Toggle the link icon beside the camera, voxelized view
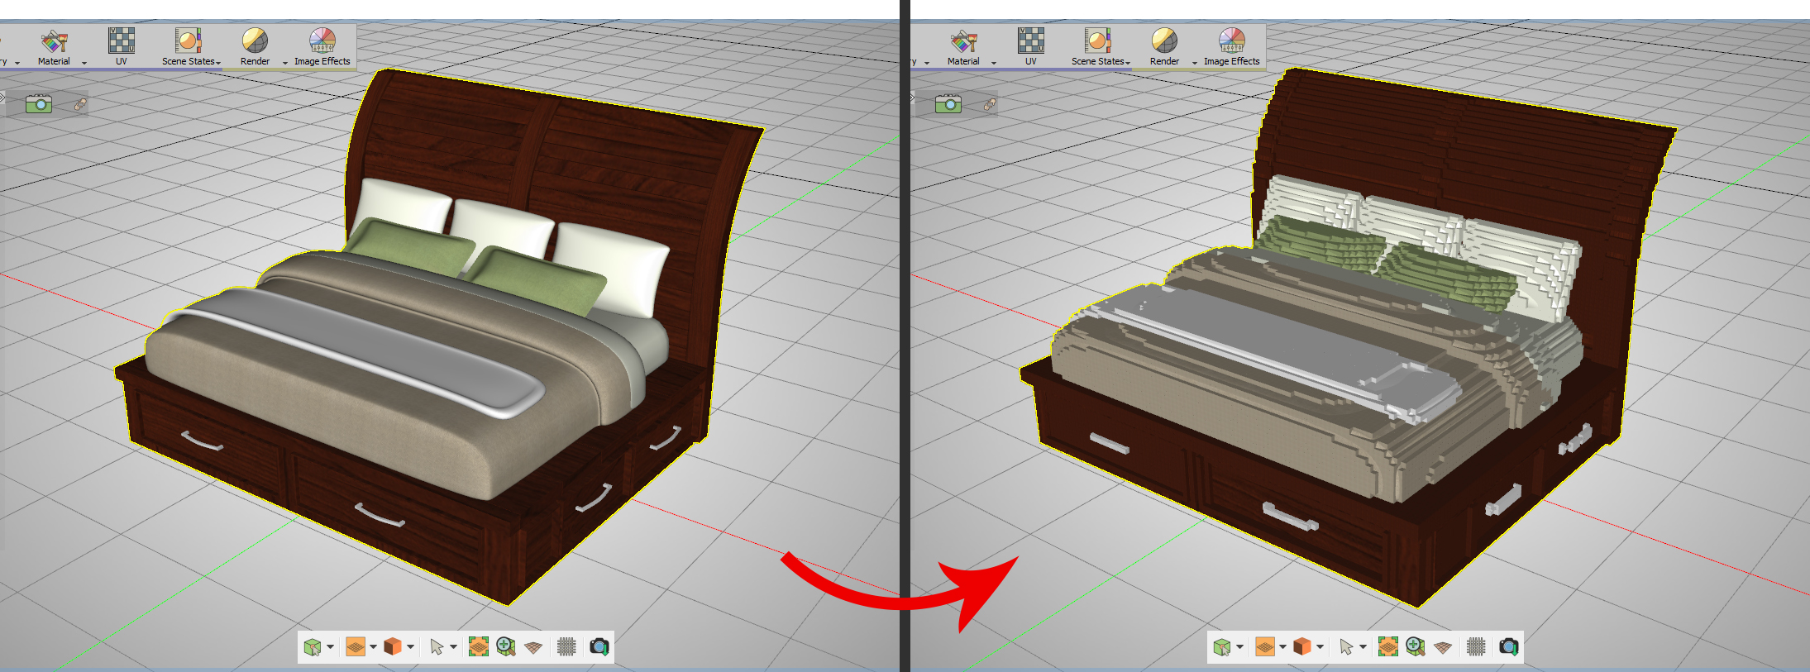The height and width of the screenshot is (672, 1810). pyautogui.click(x=989, y=104)
